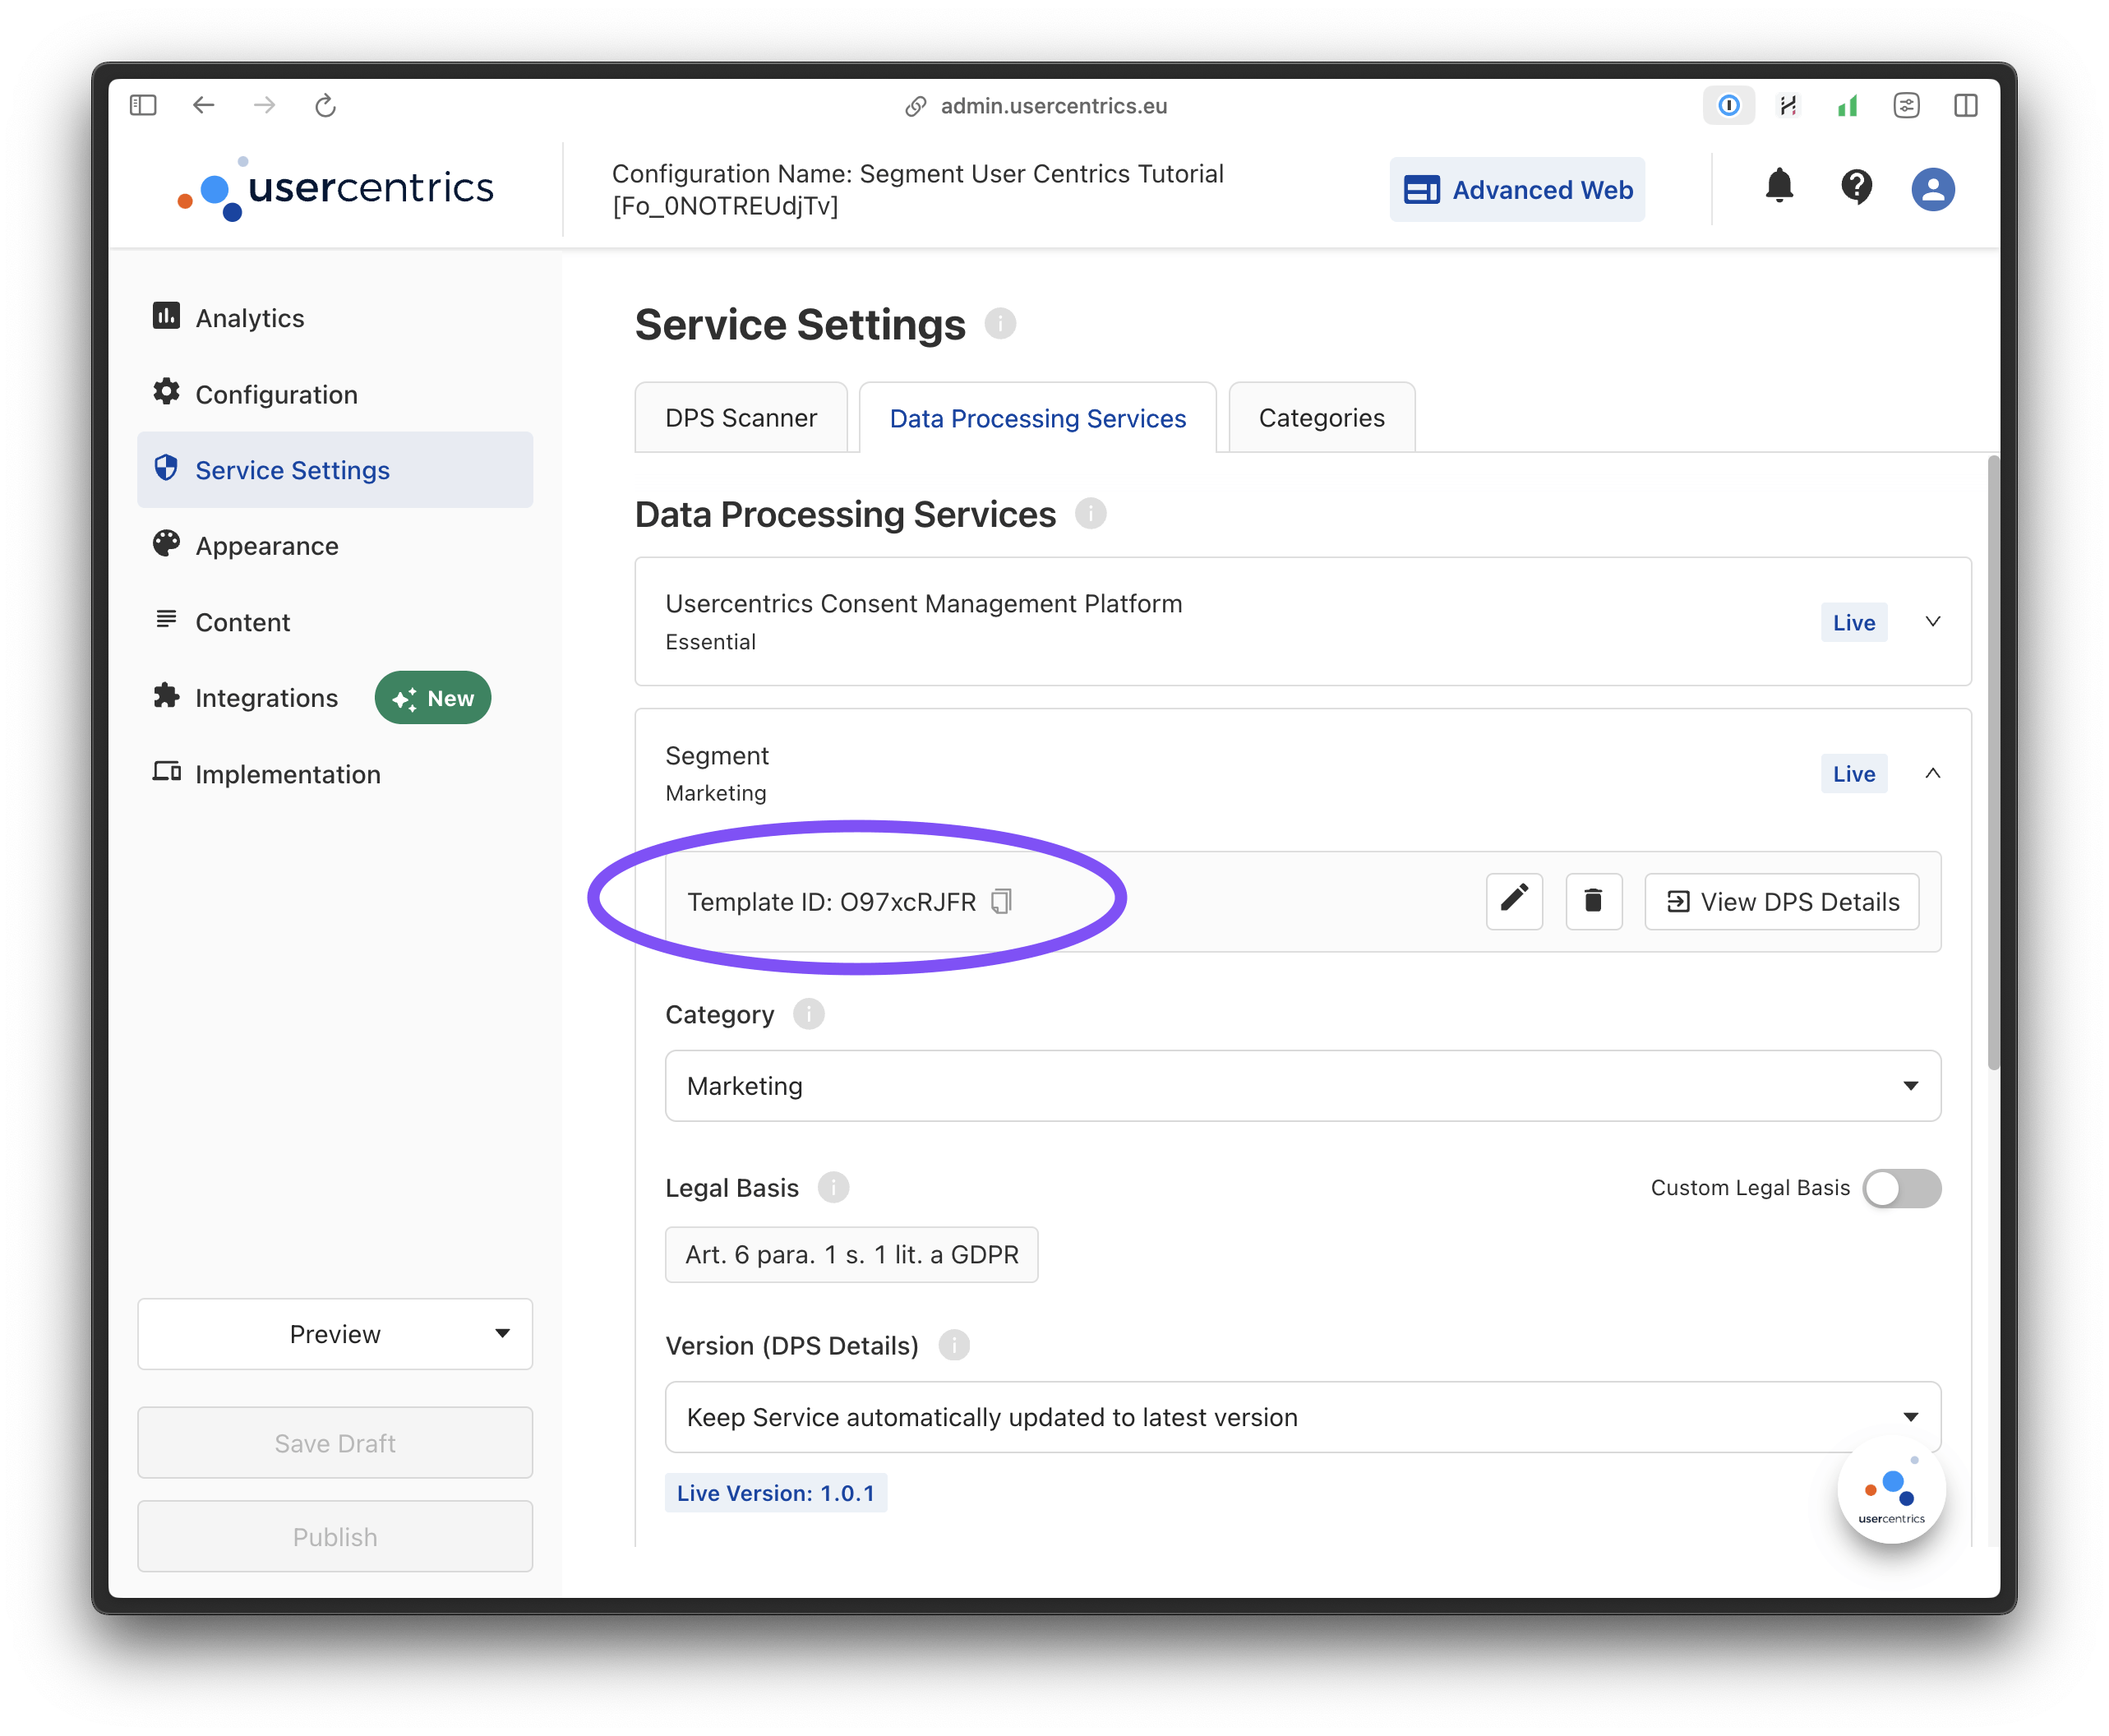The height and width of the screenshot is (1736, 2109).
Task: Delete the Segment service via trash icon
Action: pos(1593,901)
